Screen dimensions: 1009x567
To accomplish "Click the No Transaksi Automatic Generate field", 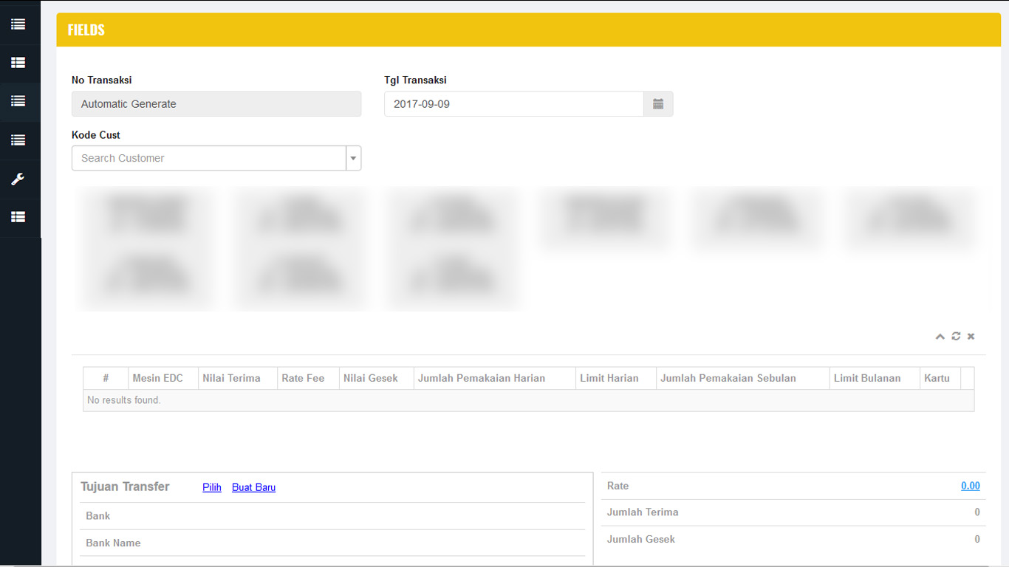I will tap(216, 104).
